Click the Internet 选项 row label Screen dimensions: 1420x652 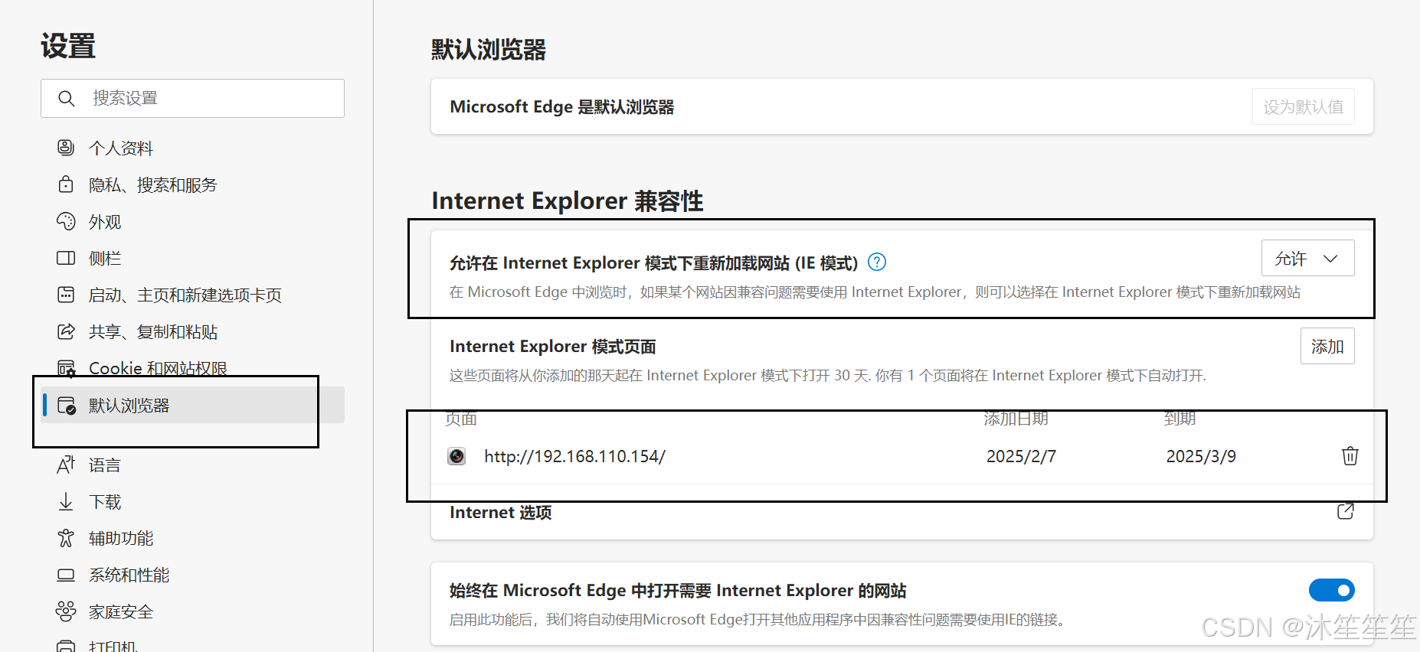coord(501,512)
